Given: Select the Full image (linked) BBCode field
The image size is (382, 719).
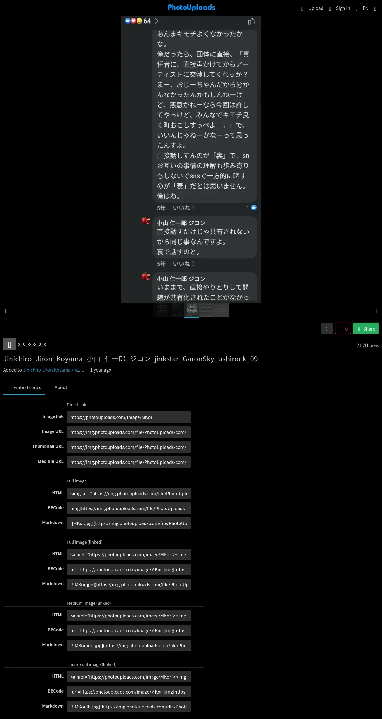Looking at the screenshot, I should 129,569.
